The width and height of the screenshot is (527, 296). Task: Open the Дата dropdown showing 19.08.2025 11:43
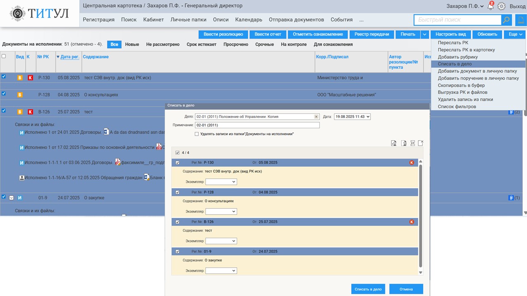[352, 117]
